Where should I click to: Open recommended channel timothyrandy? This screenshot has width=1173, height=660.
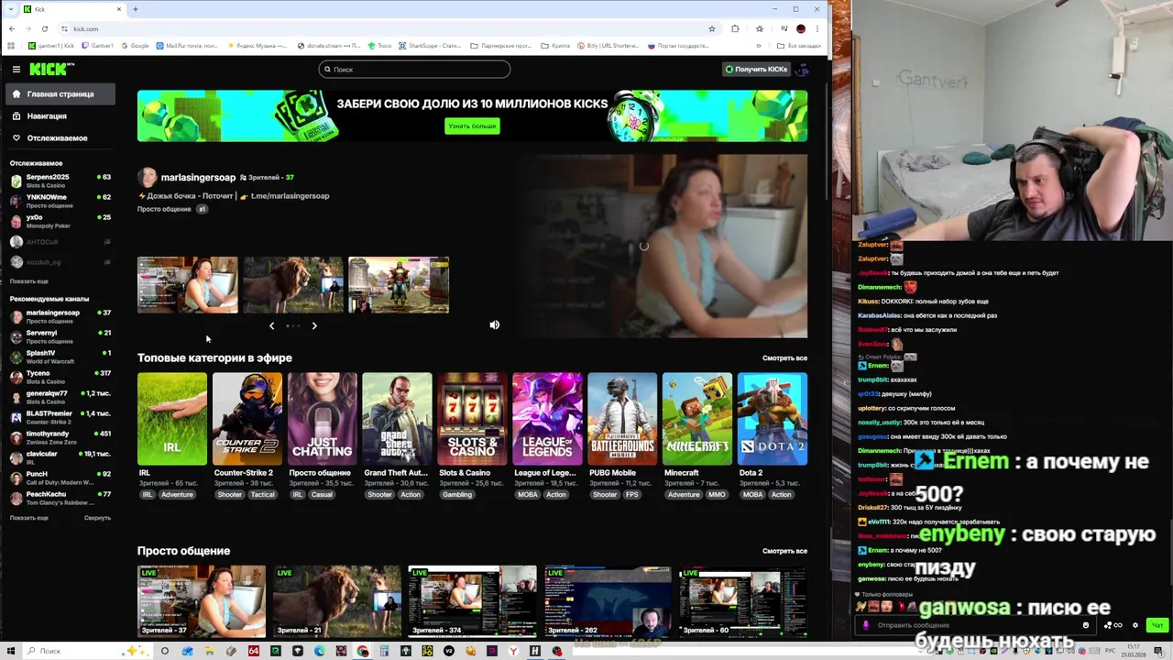pyautogui.click(x=60, y=437)
